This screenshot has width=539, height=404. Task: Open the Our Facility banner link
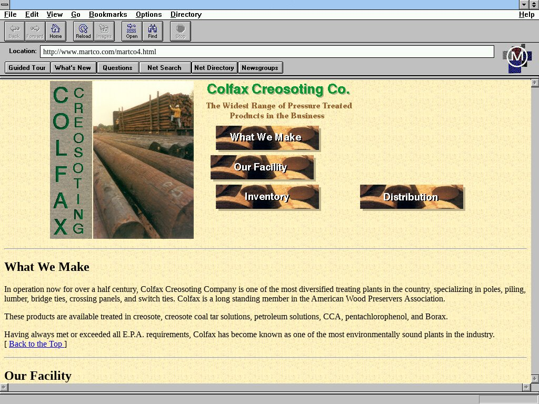point(262,167)
